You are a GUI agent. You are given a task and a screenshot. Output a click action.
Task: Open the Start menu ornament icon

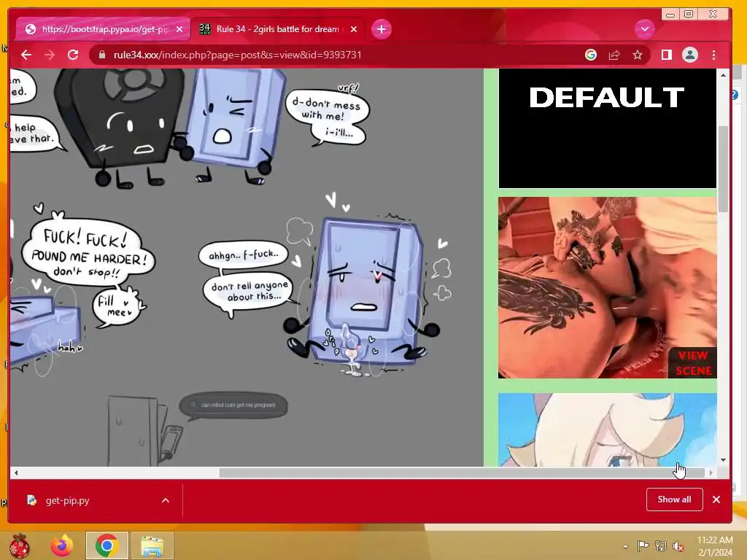click(18, 545)
